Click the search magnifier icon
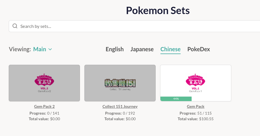This screenshot has height=136, width=260. 15,26
